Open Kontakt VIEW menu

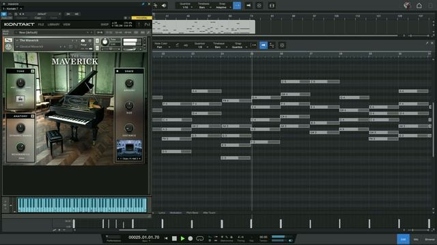tap(67, 24)
